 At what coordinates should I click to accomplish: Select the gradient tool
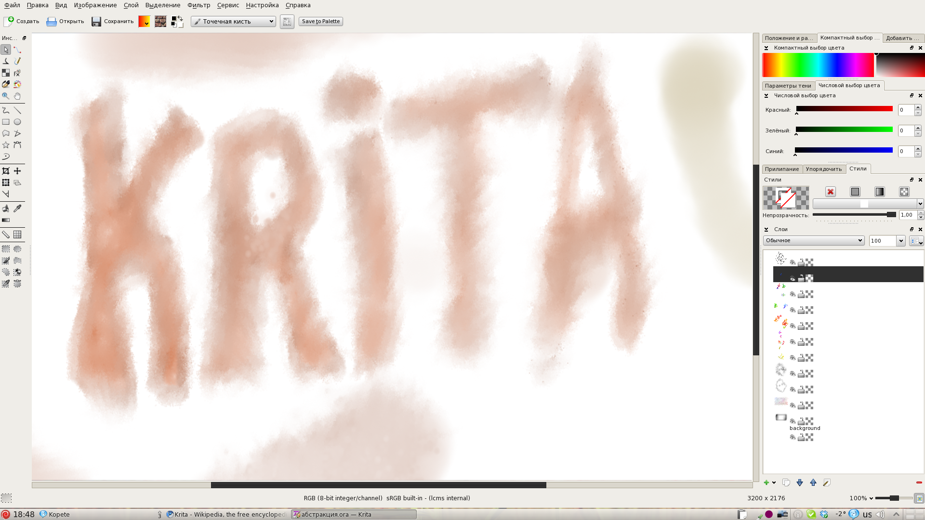[6, 220]
